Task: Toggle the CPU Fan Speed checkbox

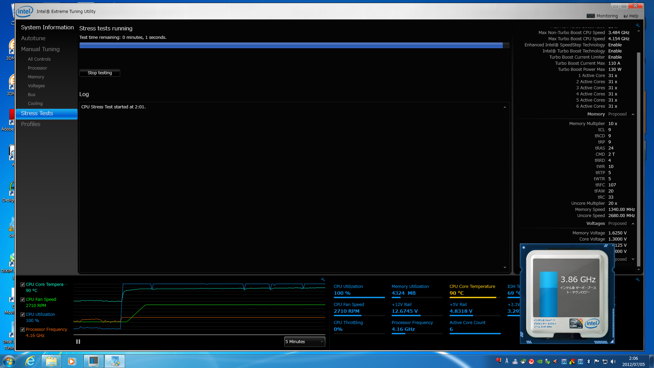Action: [x=22, y=300]
